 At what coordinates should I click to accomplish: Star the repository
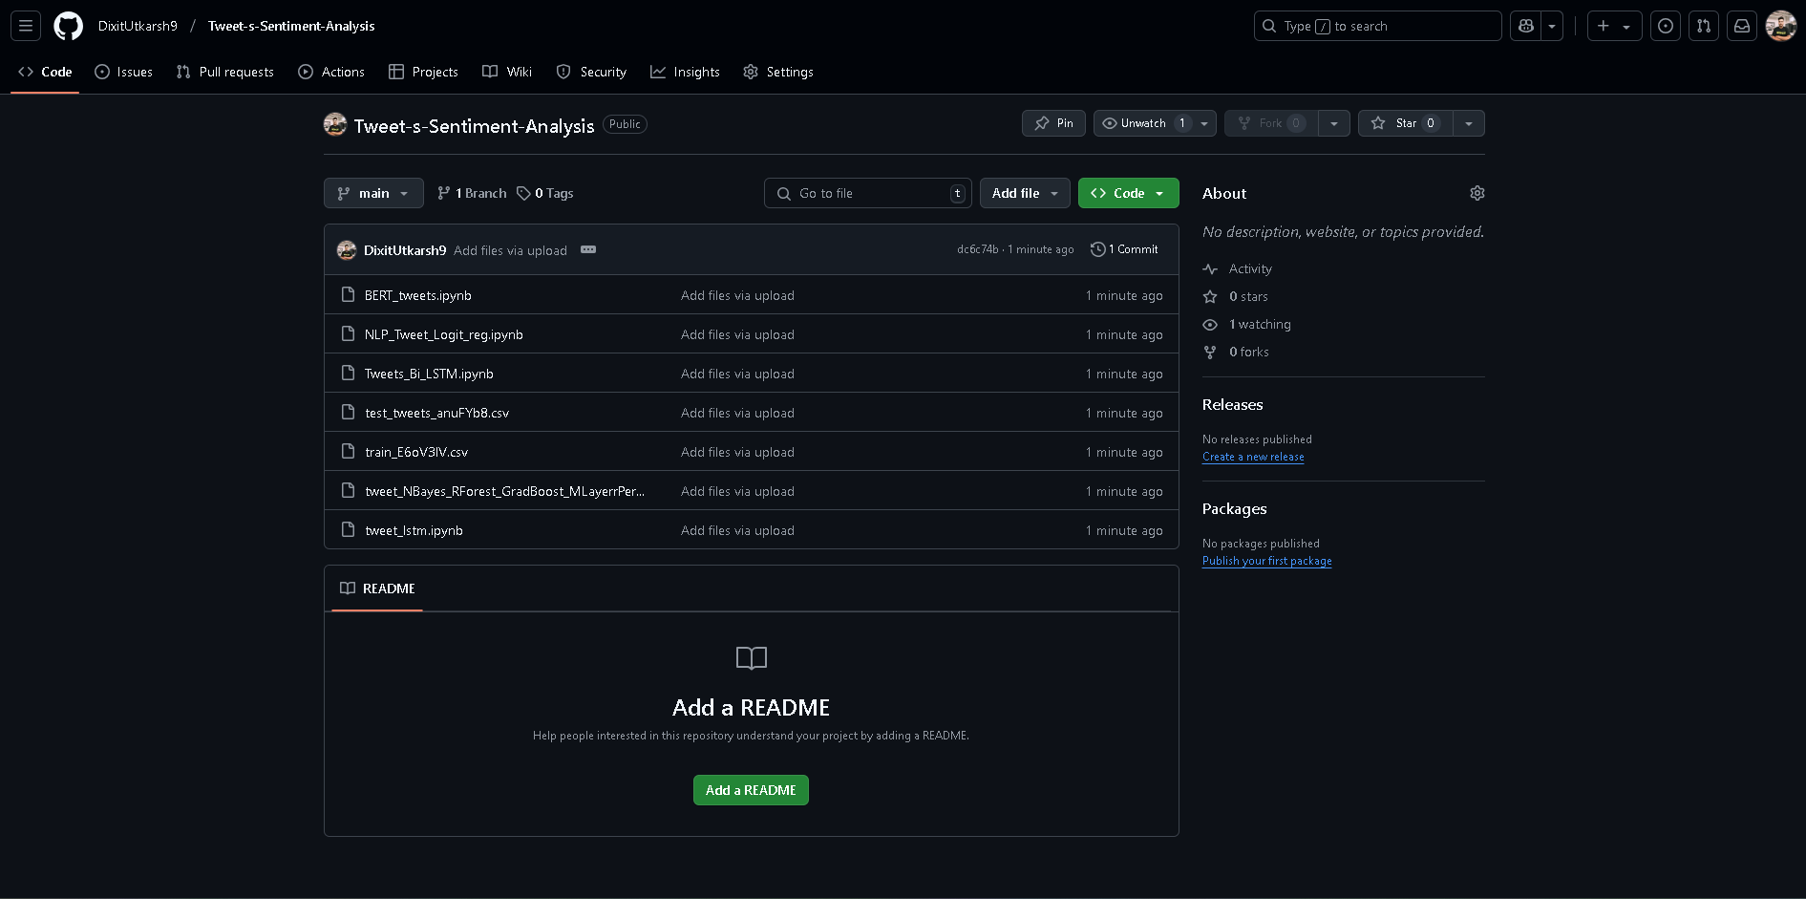coord(1406,123)
